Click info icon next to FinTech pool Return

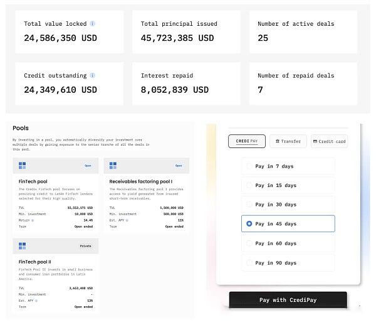click(33, 220)
